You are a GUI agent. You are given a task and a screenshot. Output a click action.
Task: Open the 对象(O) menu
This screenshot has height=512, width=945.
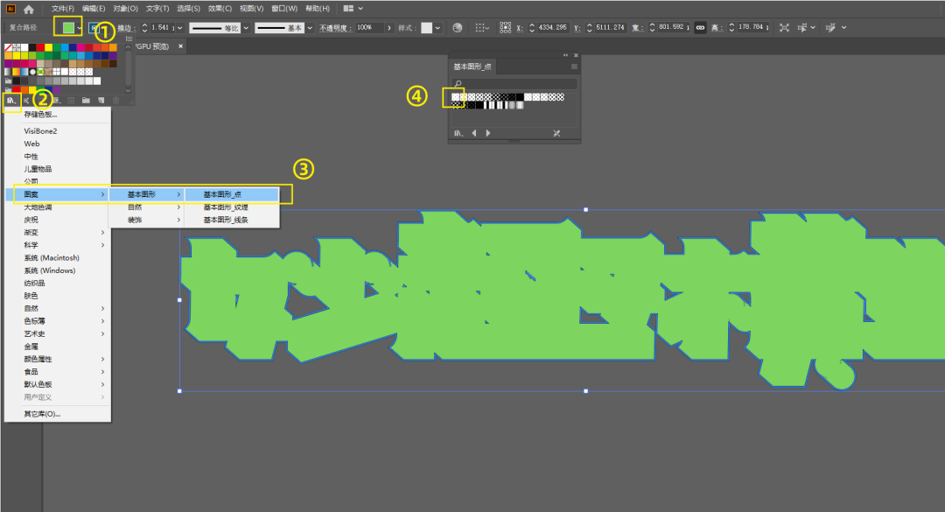tap(125, 9)
